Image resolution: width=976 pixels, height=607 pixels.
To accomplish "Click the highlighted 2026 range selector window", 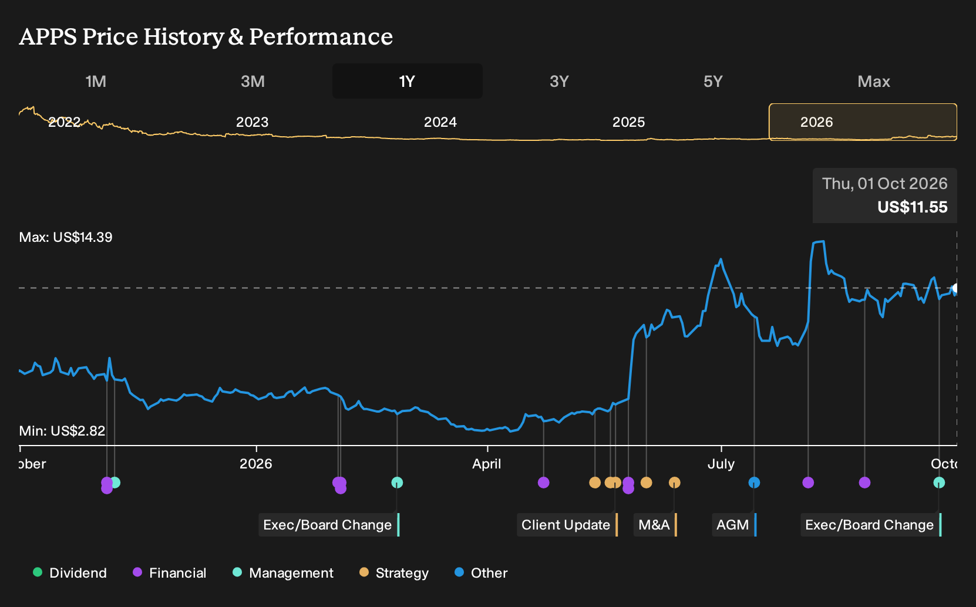I will [x=863, y=122].
